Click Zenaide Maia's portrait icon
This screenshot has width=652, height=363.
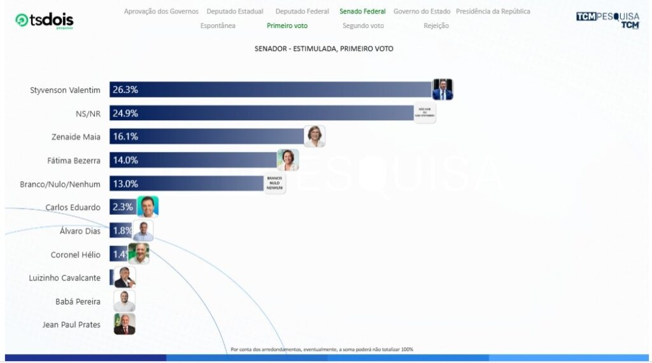(315, 136)
